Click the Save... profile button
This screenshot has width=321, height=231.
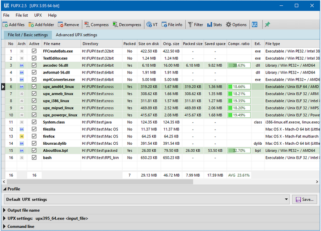pyautogui.click(x=305, y=200)
